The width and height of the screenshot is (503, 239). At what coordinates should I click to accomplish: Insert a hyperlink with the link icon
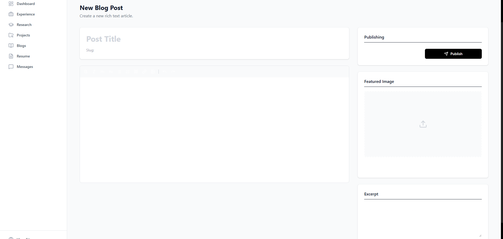[x=144, y=72]
